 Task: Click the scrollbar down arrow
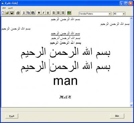tap(131, 105)
